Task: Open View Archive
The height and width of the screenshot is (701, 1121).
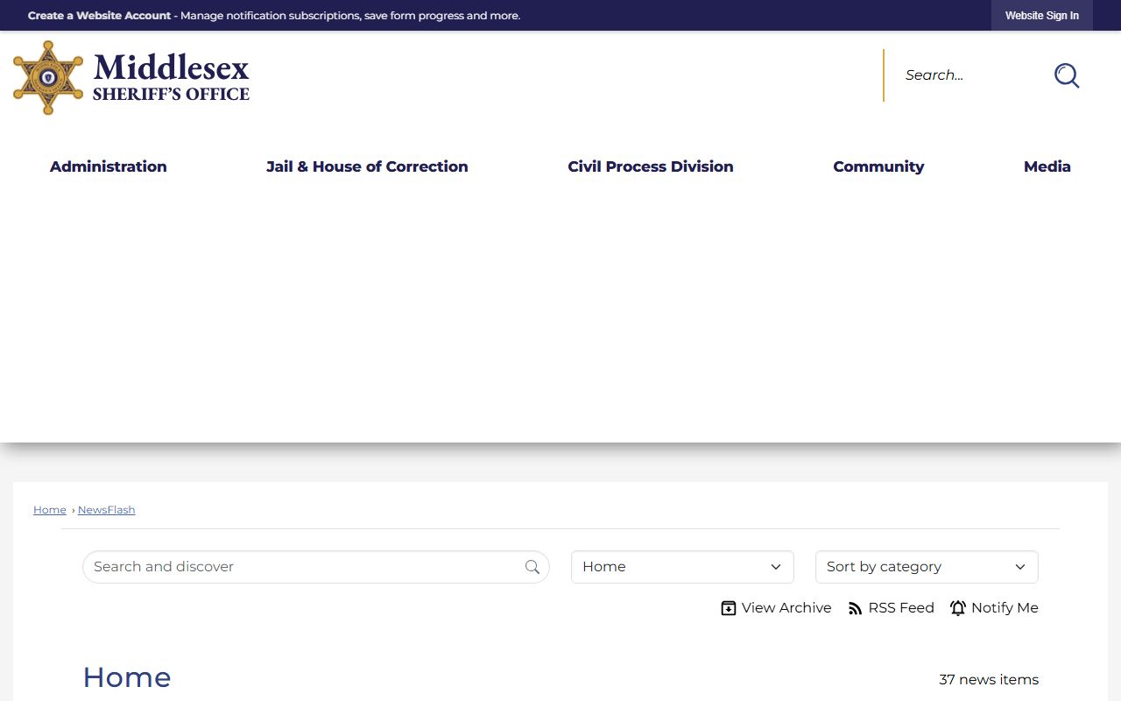Action: pos(776,608)
